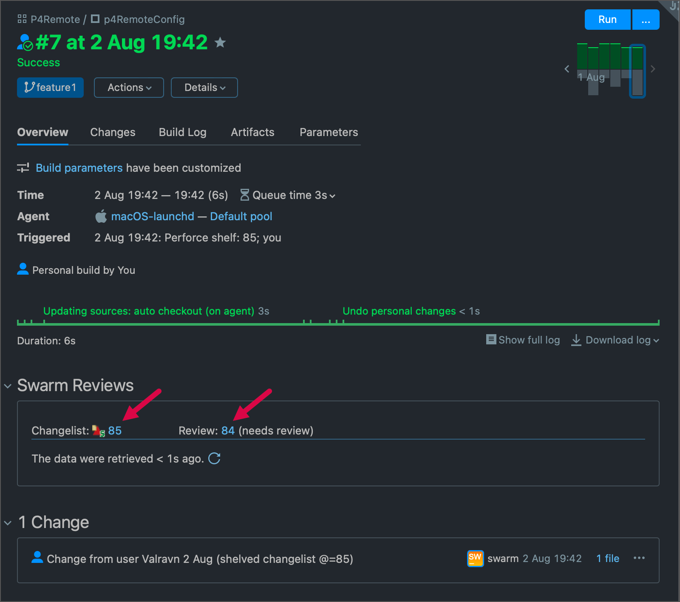
Task: Open the Build parameters link
Action: (x=79, y=168)
